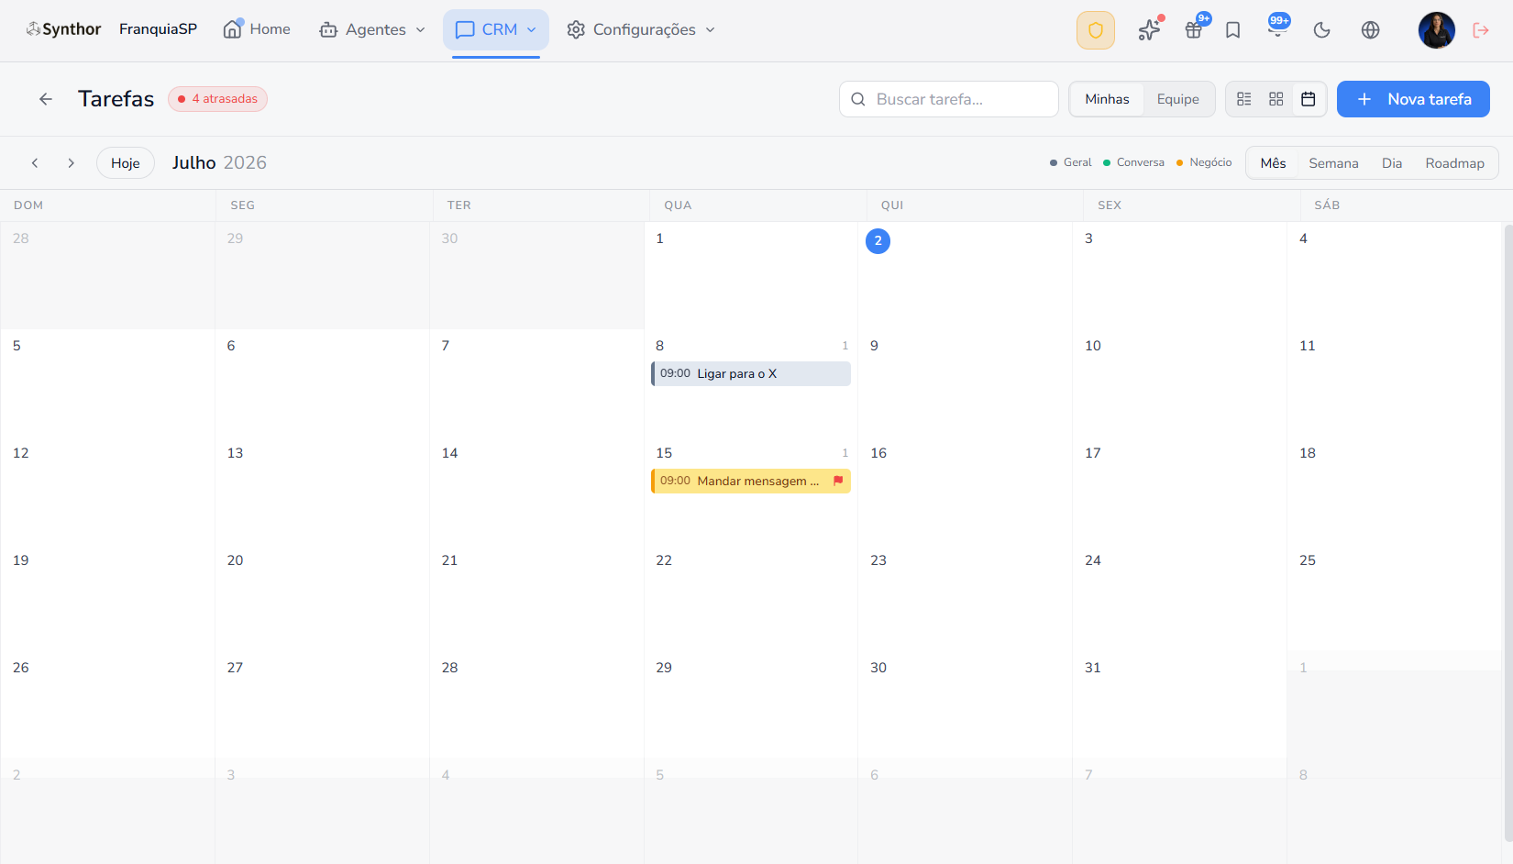Jump to today with Hoje button
Viewport: 1513px width, 864px height.
click(126, 163)
